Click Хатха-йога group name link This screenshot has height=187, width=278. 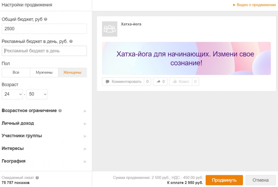131,24
